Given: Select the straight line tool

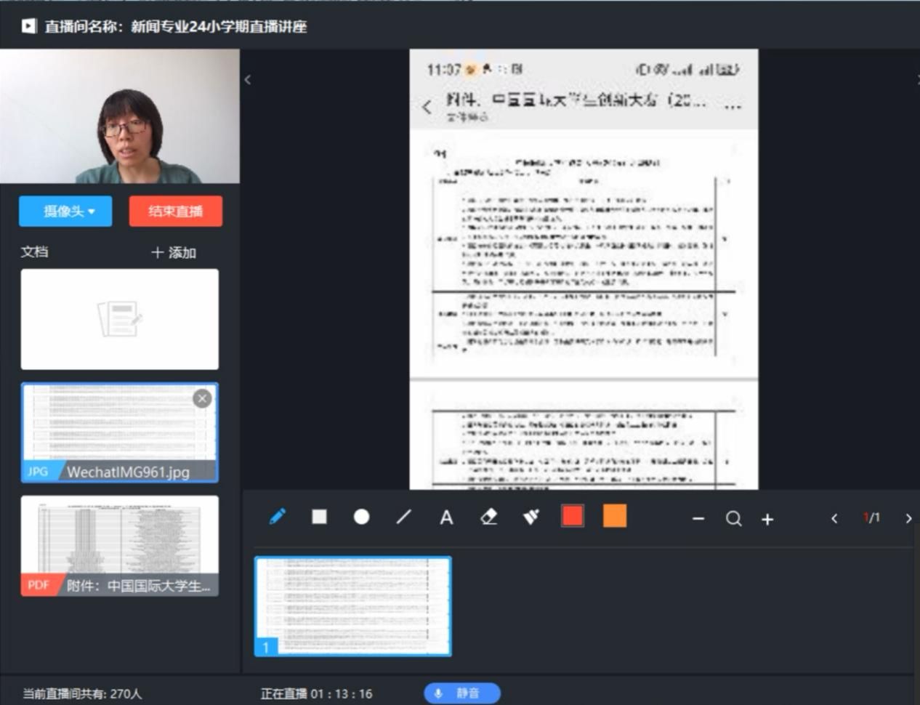Looking at the screenshot, I should pos(404,517).
